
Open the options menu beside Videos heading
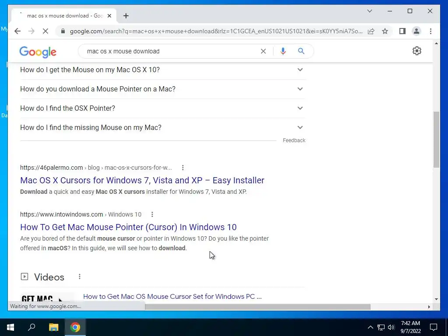[x=80, y=276]
